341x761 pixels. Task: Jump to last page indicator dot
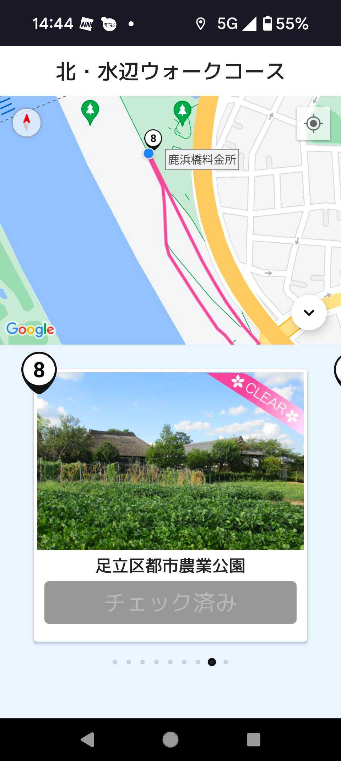226,662
